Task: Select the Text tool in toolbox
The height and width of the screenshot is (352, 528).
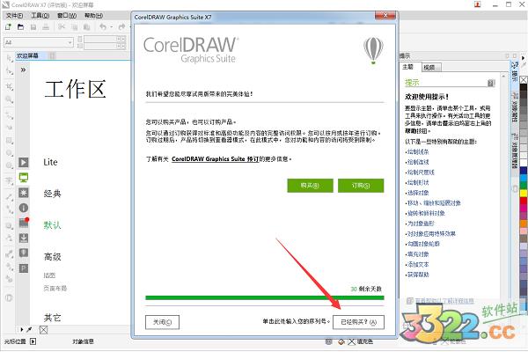Action: click(x=9, y=181)
